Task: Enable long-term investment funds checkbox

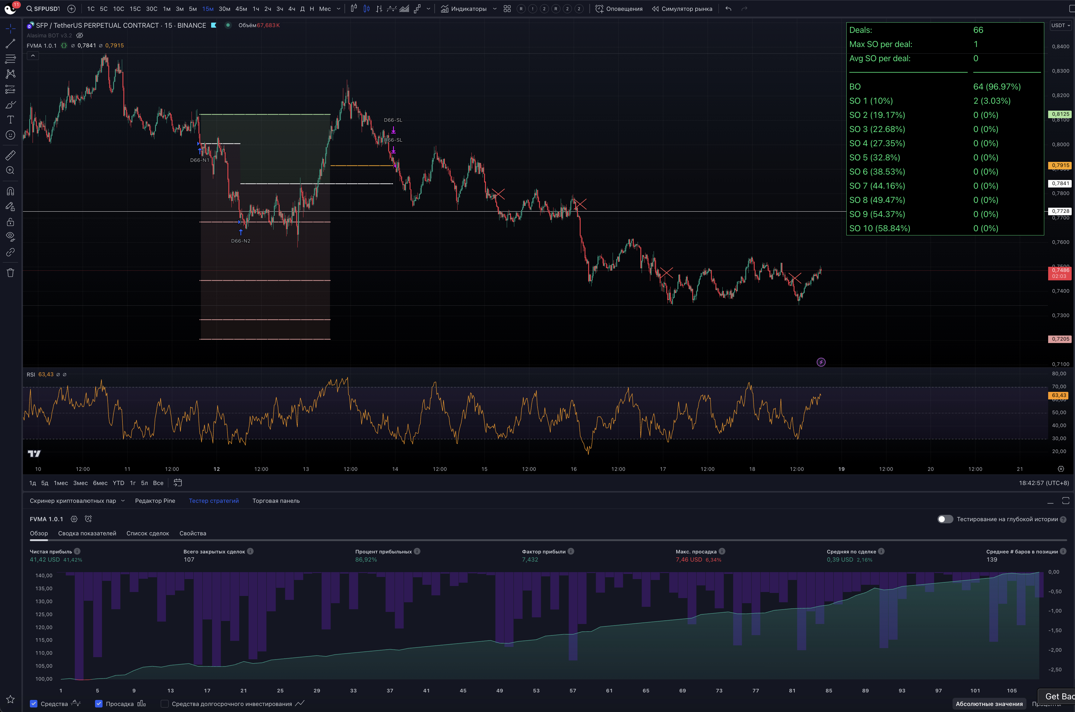Action: click(165, 703)
